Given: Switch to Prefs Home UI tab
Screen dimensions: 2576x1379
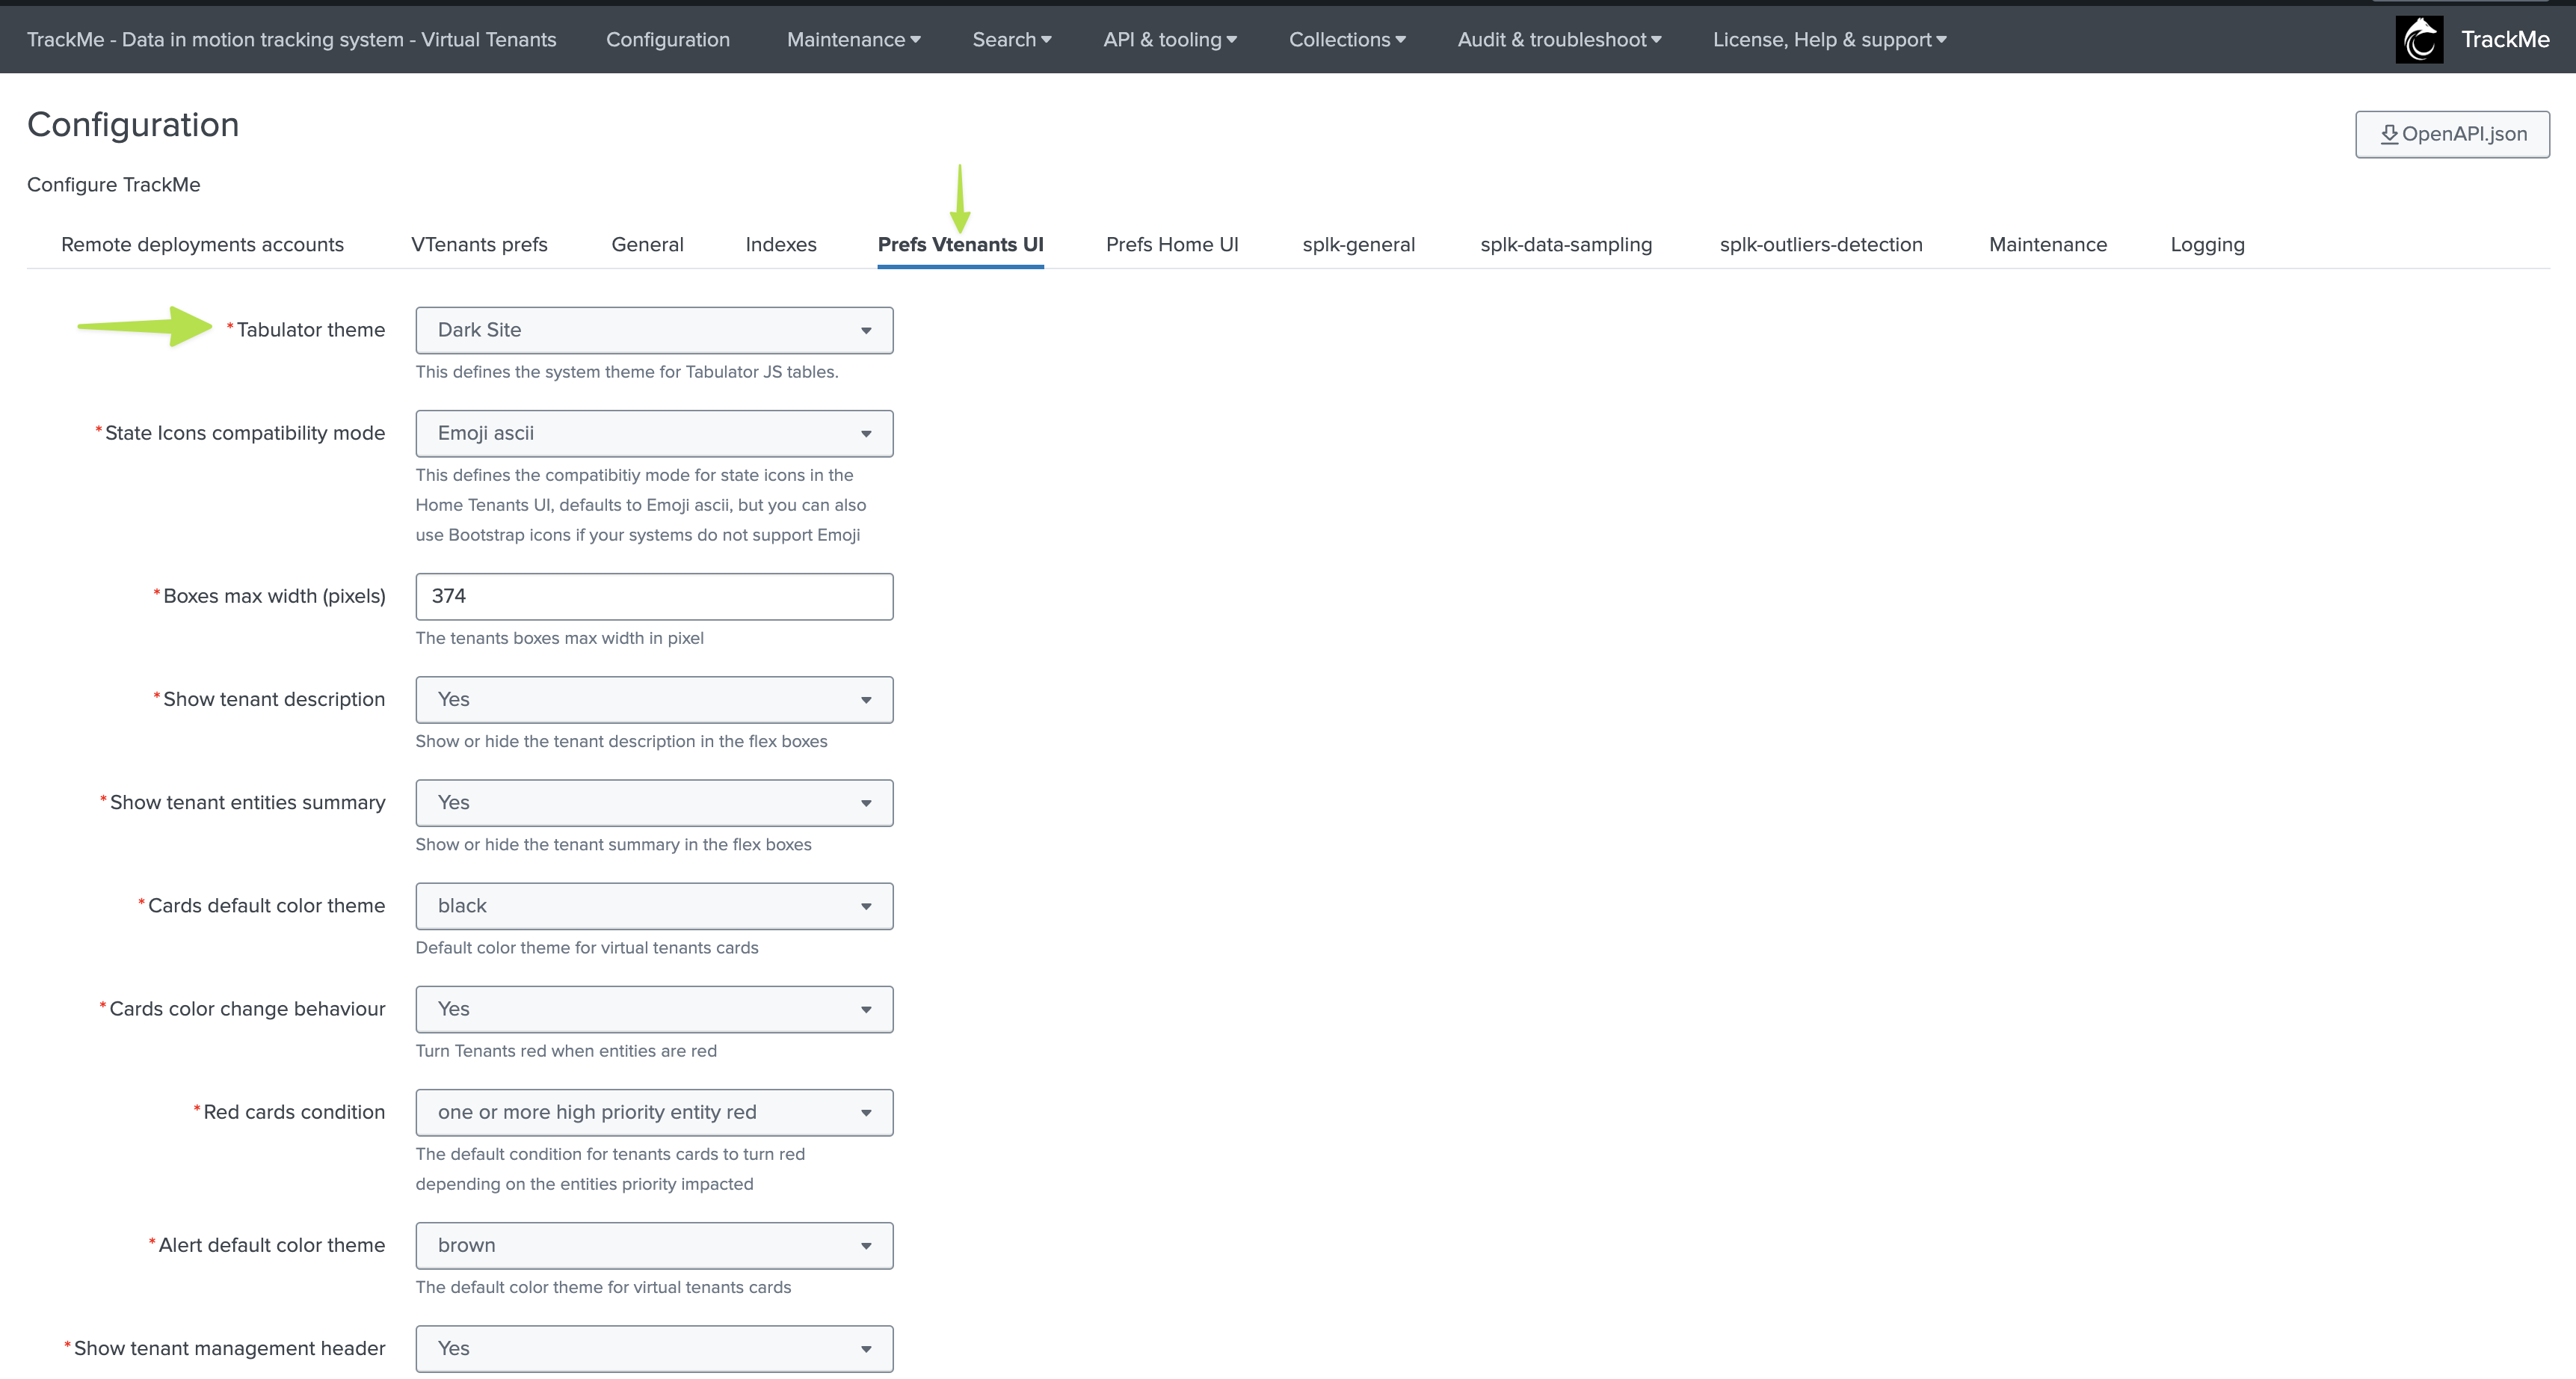Looking at the screenshot, I should (1172, 245).
